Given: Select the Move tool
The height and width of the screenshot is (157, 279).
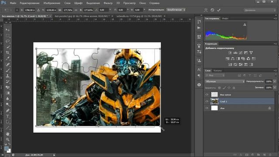Looking at the screenshot, I should 8,30.
